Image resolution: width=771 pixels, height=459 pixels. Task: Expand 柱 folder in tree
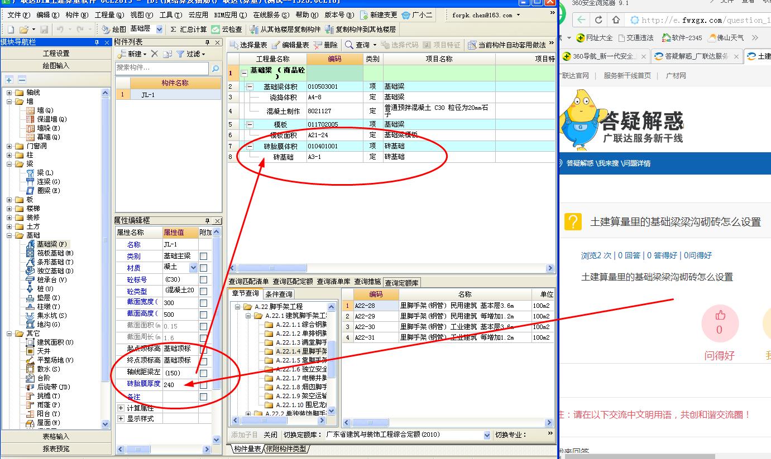click(x=9, y=155)
